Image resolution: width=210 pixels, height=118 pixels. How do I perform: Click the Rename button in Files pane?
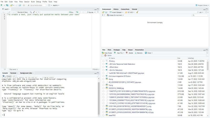pyautogui.click(x=139, y=53)
